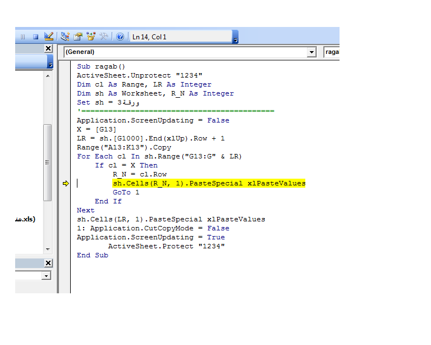
Task: Click yellow execution arrow in margin
Action: [x=66, y=184]
